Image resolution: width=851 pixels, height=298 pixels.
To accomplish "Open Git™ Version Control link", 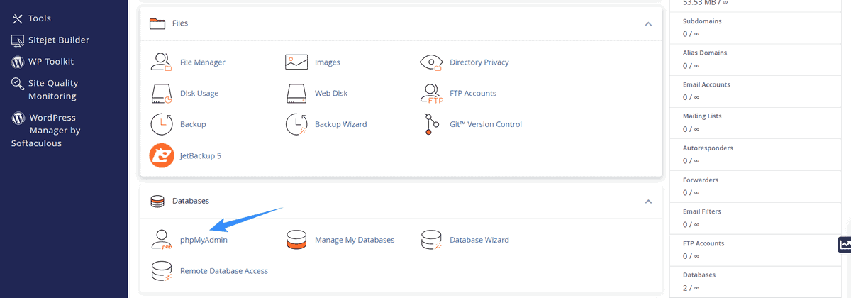I will pyautogui.click(x=486, y=125).
